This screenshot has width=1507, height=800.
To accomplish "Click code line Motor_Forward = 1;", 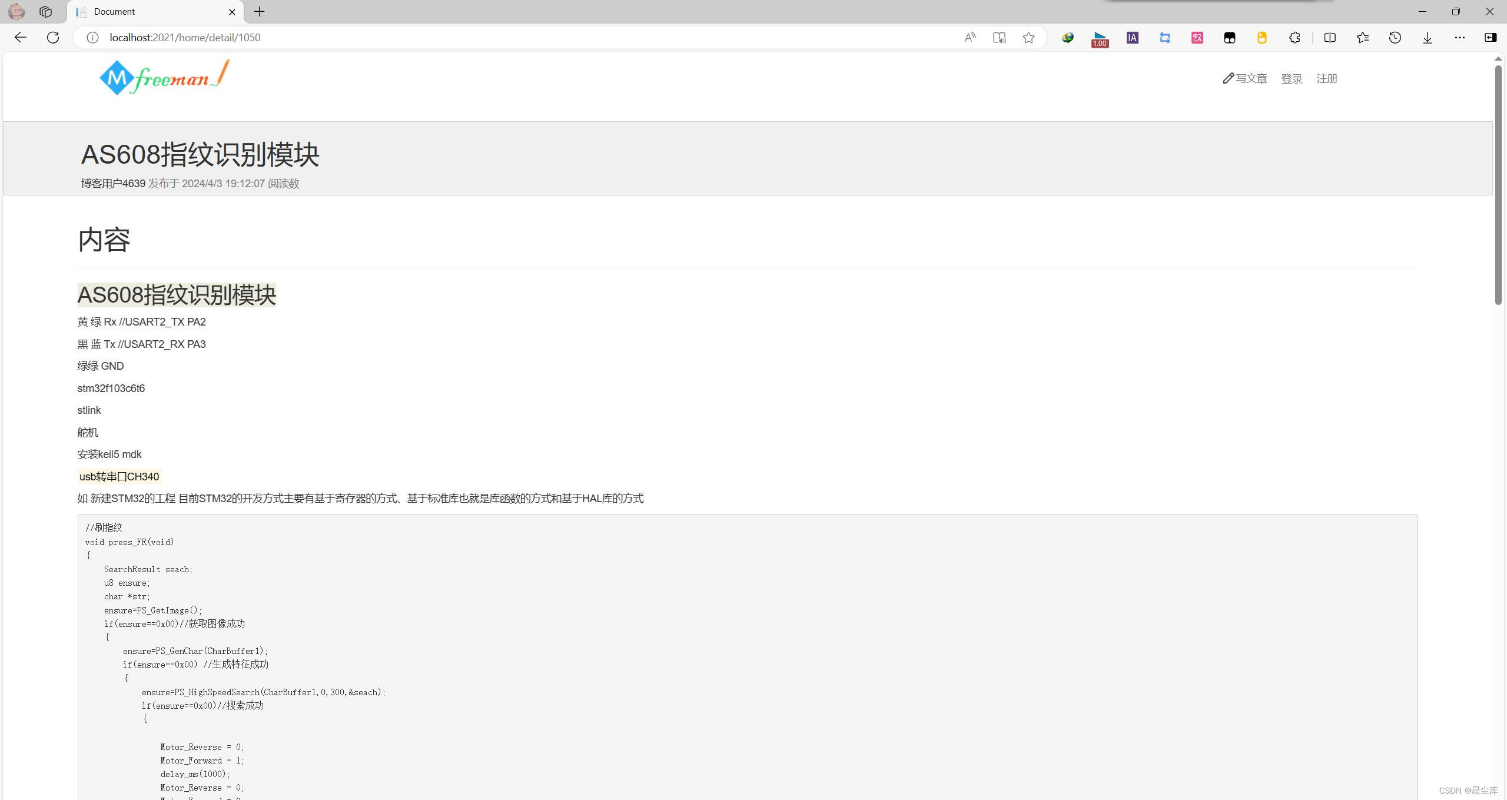I will coord(203,761).
